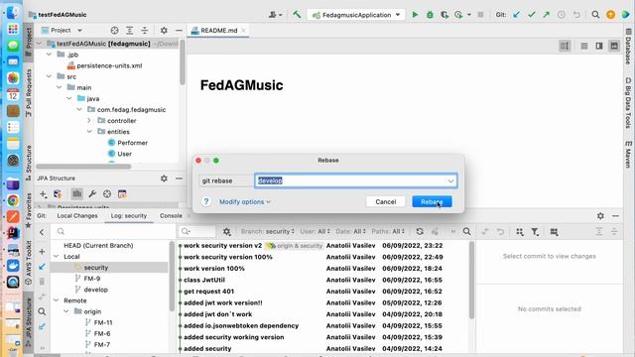The image size is (635, 357).
Task: Search in the Git log with the magnifier
Action: click(467, 231)
